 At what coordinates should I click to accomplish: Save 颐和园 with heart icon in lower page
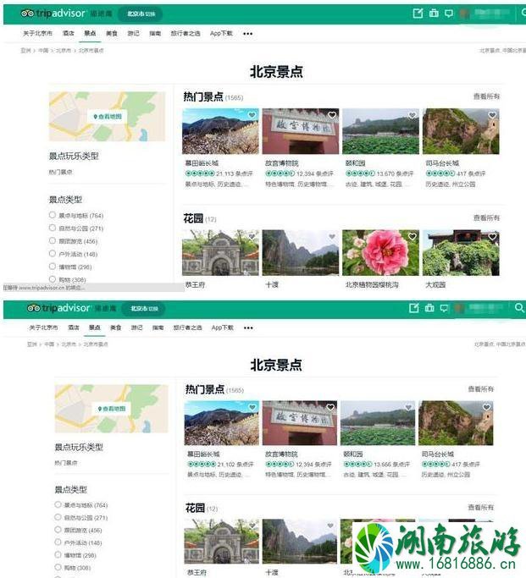[408, 407]
